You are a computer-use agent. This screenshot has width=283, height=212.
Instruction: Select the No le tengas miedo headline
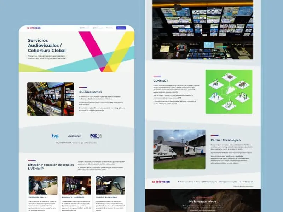coord(203,201)
